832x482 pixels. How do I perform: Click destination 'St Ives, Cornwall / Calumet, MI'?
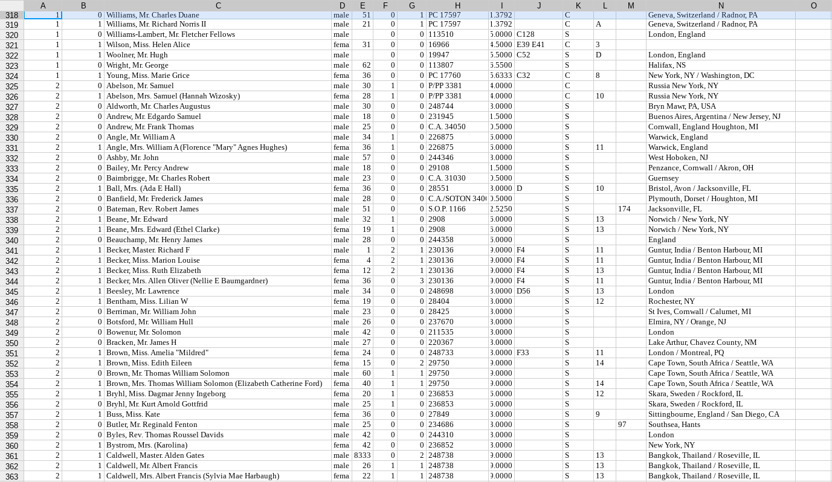tap(721, 312)
